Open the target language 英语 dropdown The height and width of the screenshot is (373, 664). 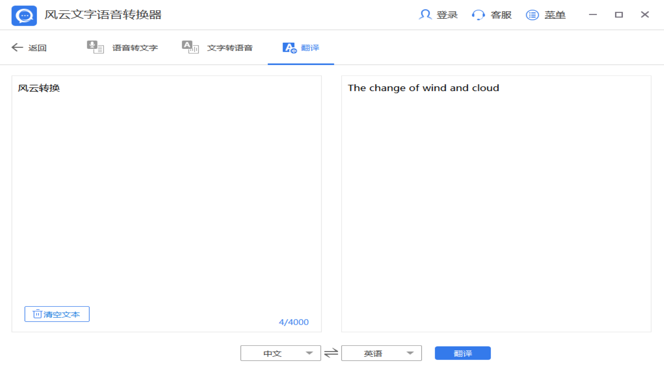coord(381,353)
